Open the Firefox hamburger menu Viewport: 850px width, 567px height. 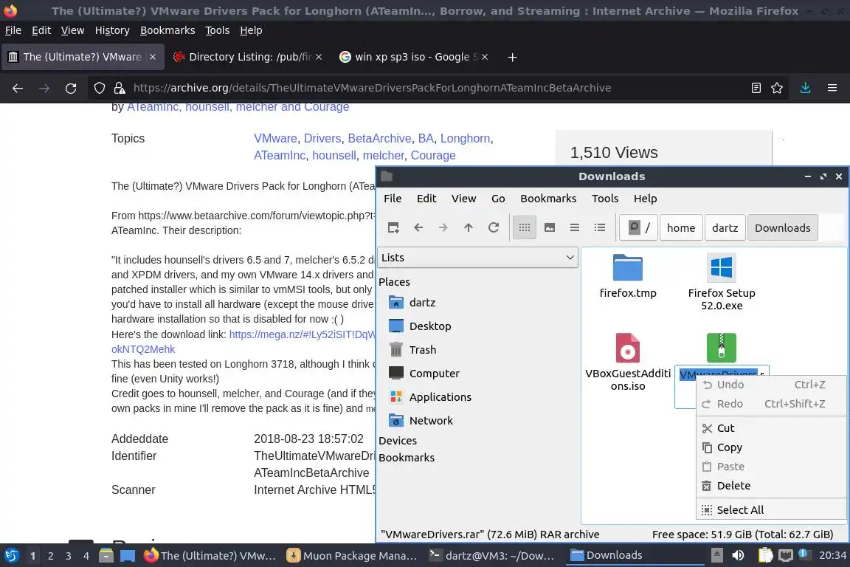[832, 88]
